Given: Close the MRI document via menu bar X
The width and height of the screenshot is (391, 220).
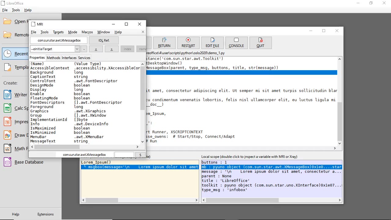Looking at the screenshot, I should pos(143,32).
